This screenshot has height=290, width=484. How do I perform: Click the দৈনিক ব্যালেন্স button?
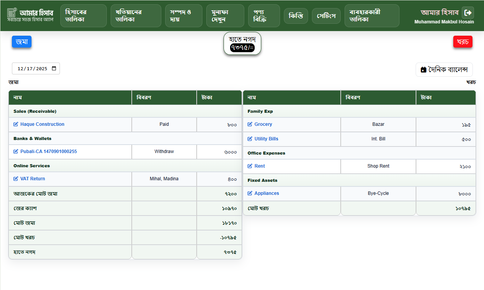point(444,70)
